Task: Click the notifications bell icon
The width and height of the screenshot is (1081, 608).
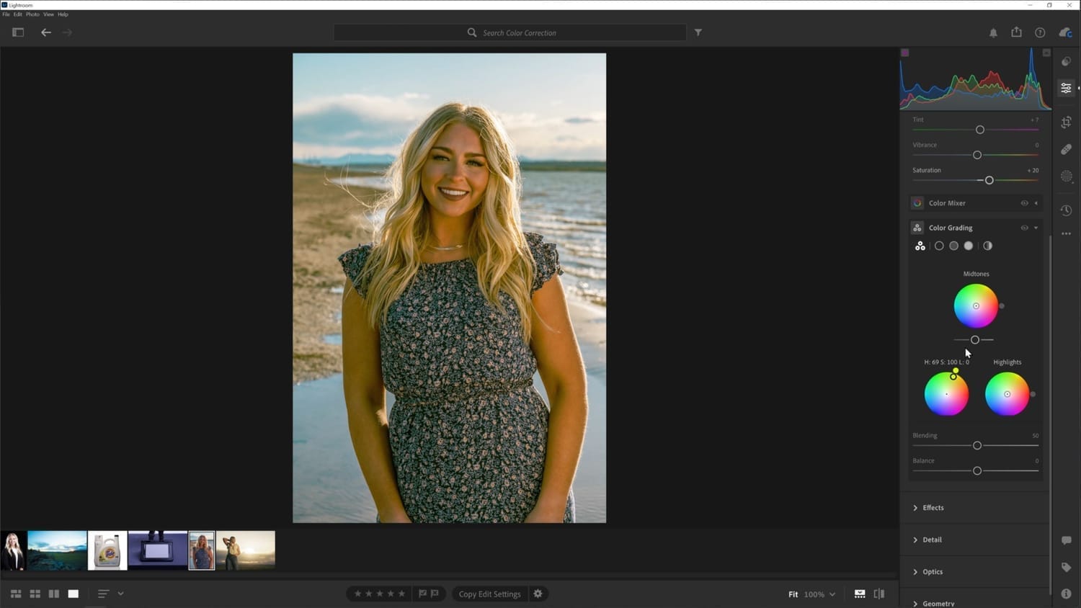Action: tap(993, 32)
